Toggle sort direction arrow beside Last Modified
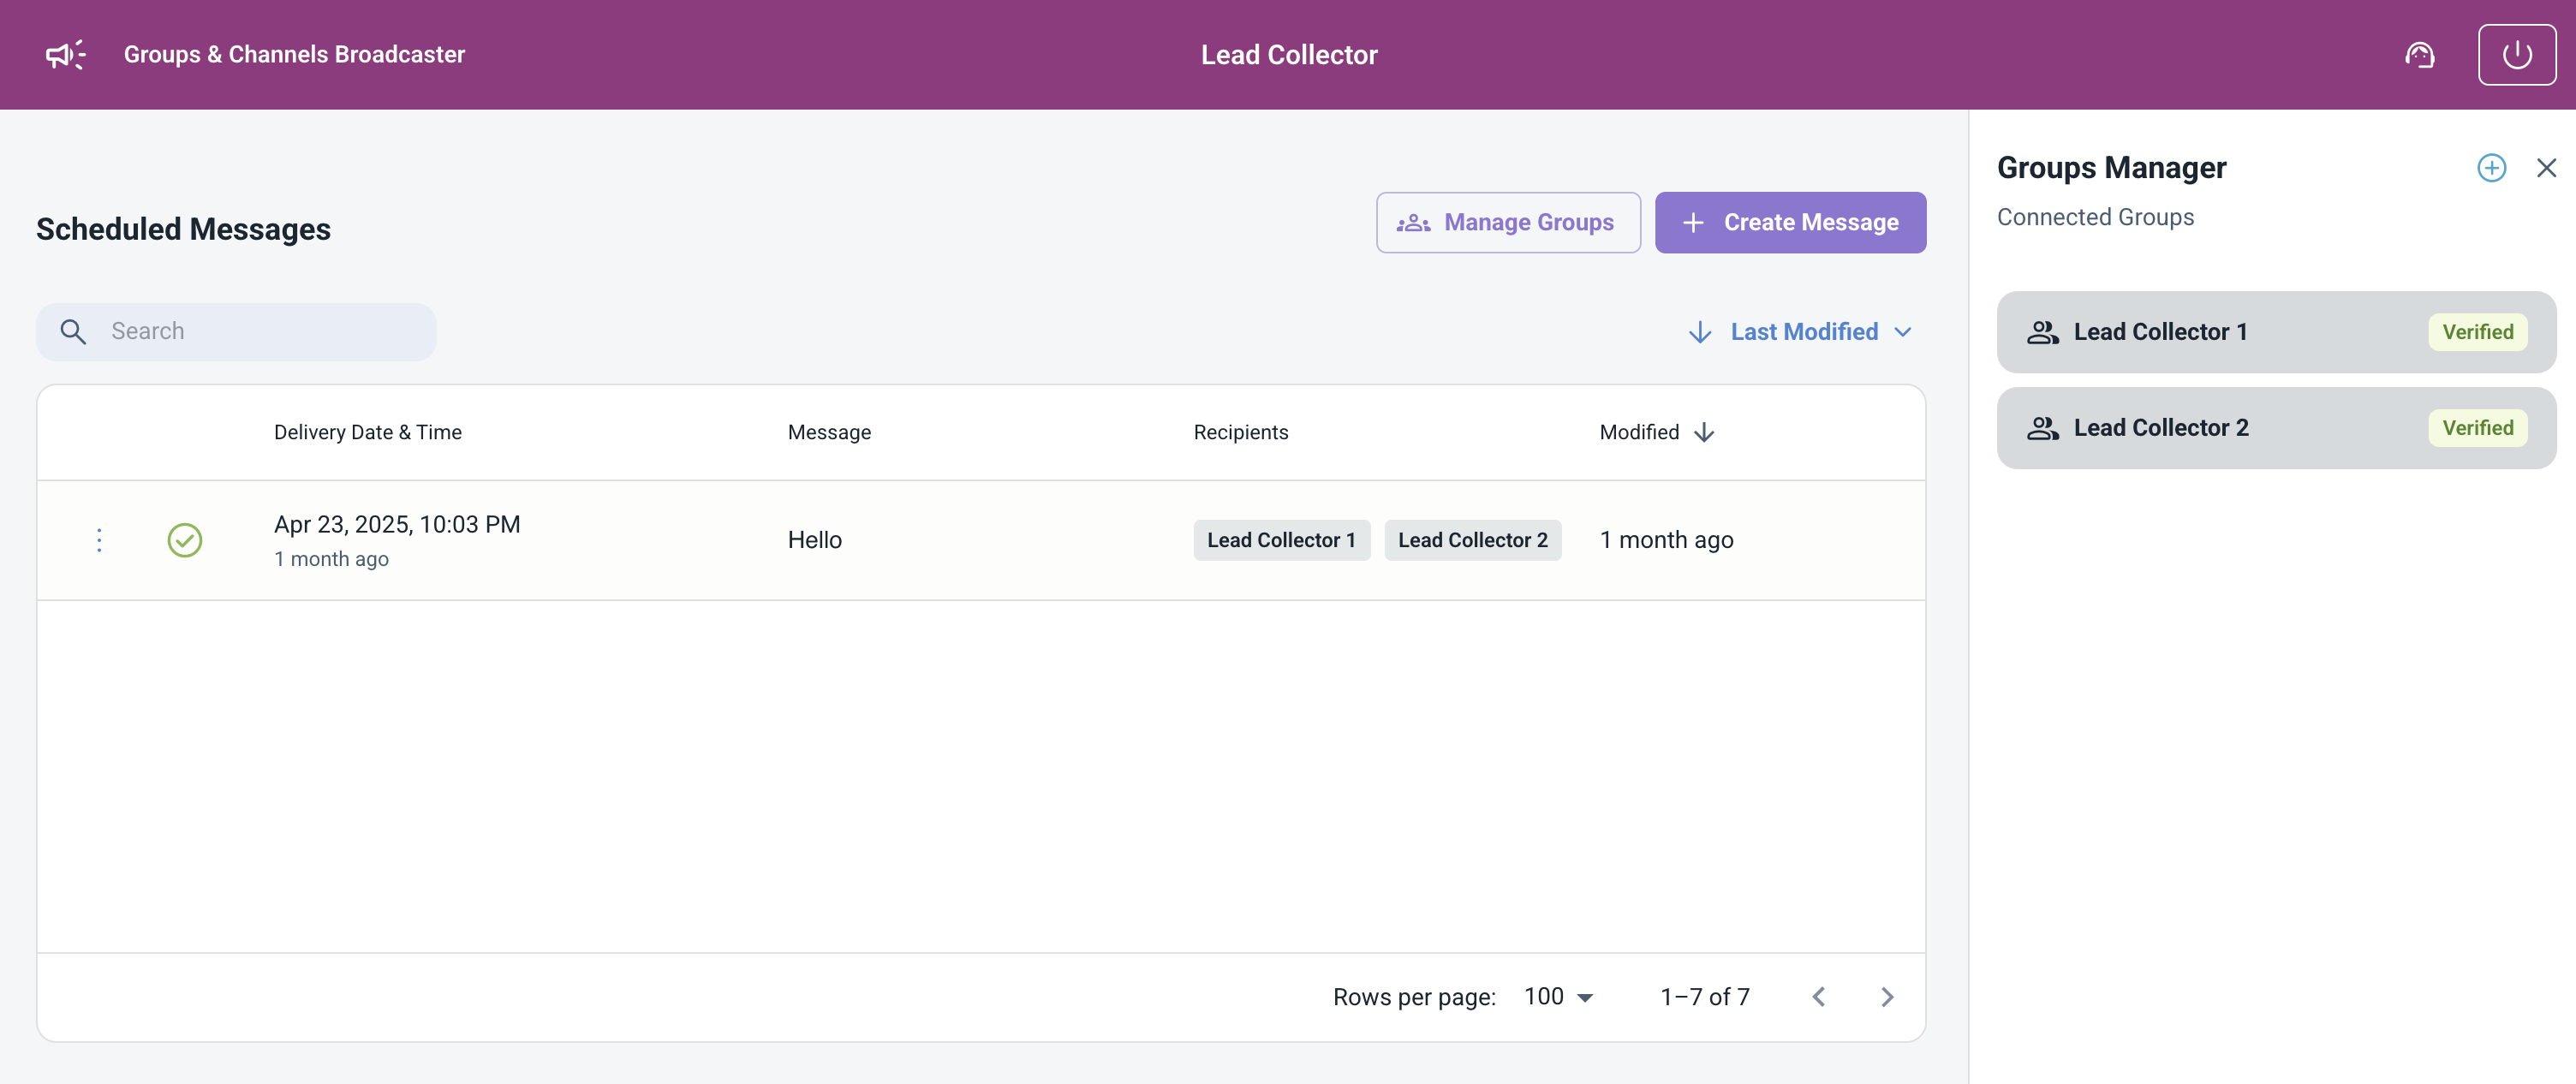The height and width of the screenshot is (1084, 2576). [1699, 332]
